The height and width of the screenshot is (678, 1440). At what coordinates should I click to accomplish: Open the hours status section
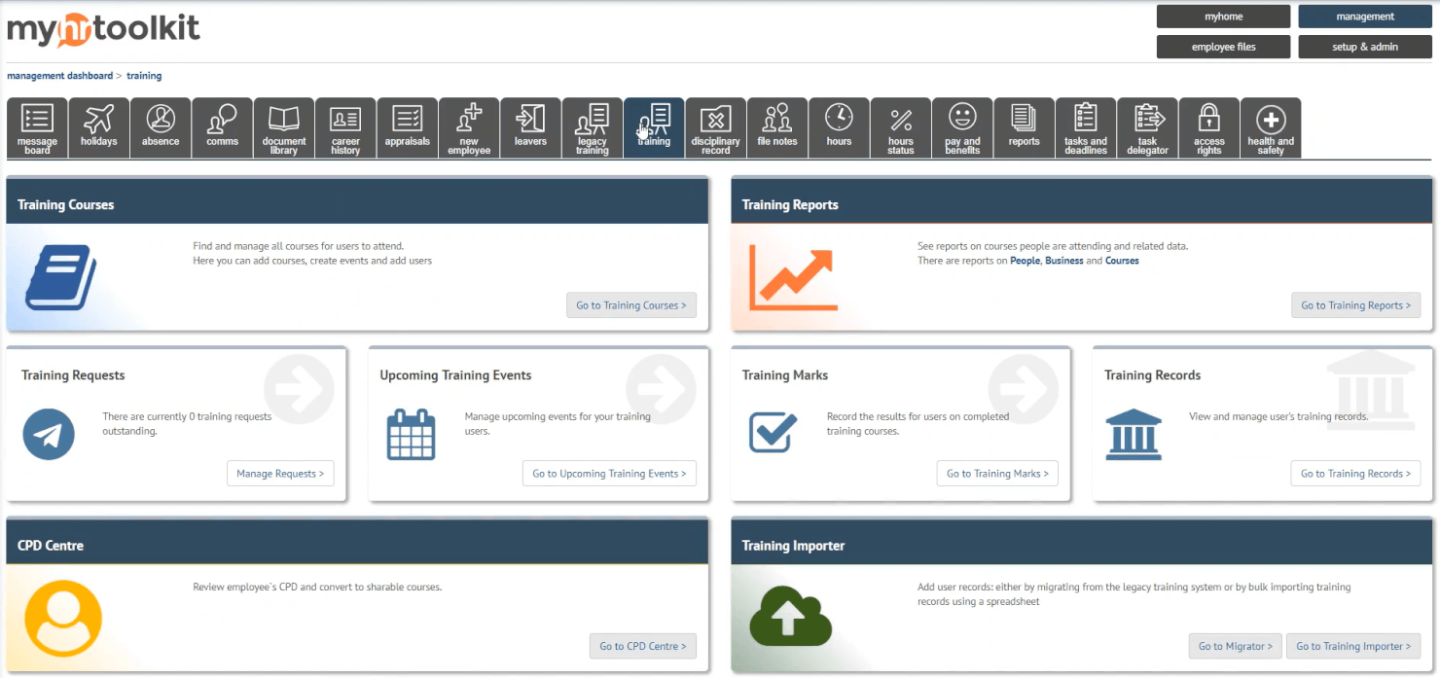[900, 126]
